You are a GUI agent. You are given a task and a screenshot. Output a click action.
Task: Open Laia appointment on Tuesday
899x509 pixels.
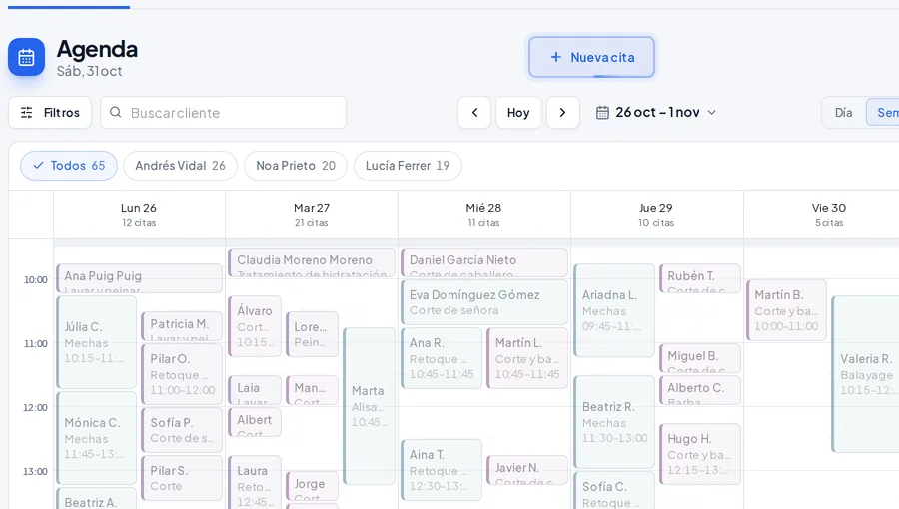coord(255,390)
